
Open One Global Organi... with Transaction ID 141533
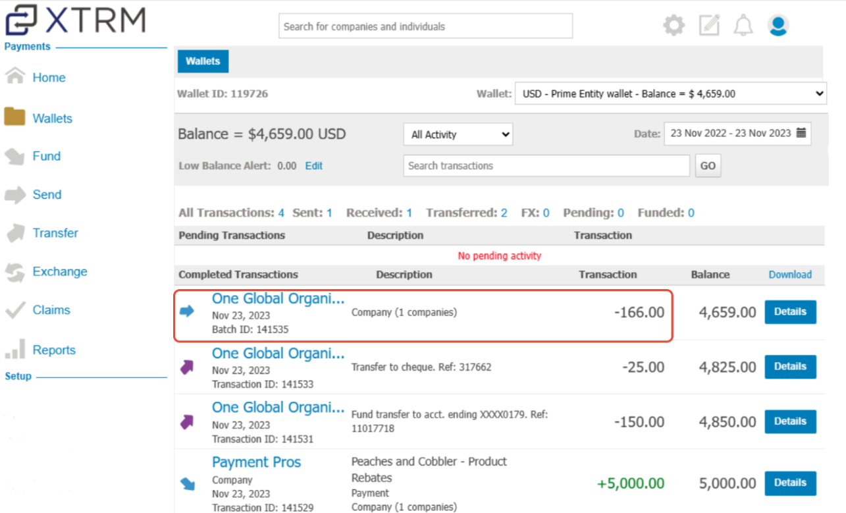(278, 354)
